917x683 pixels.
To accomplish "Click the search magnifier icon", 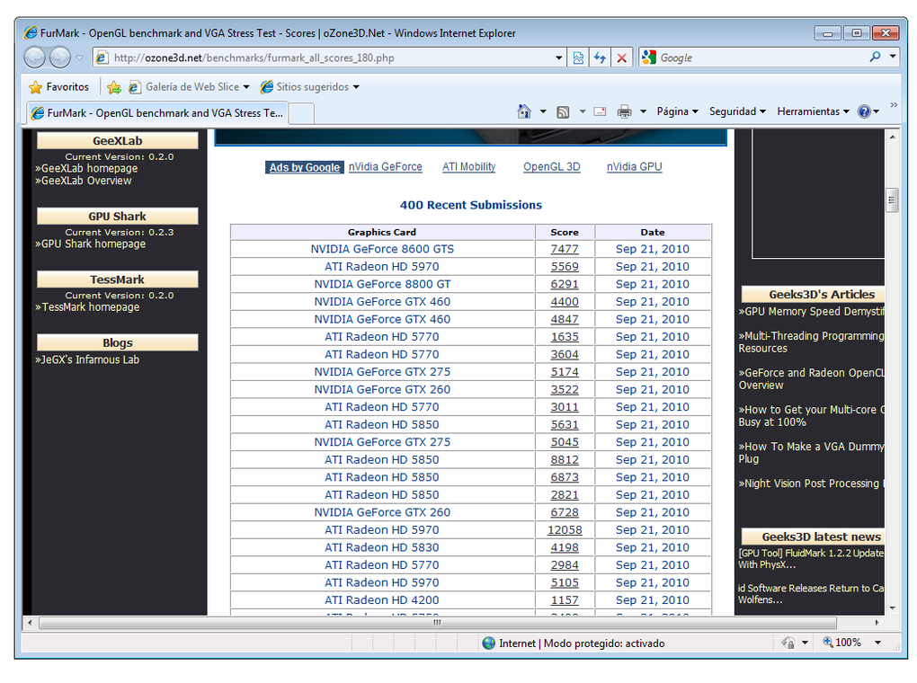I will point(875,57).
